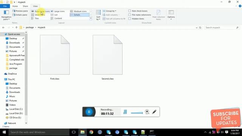Go back to previous folder
This screenshot has width=242, height=136.
(3, 28)
